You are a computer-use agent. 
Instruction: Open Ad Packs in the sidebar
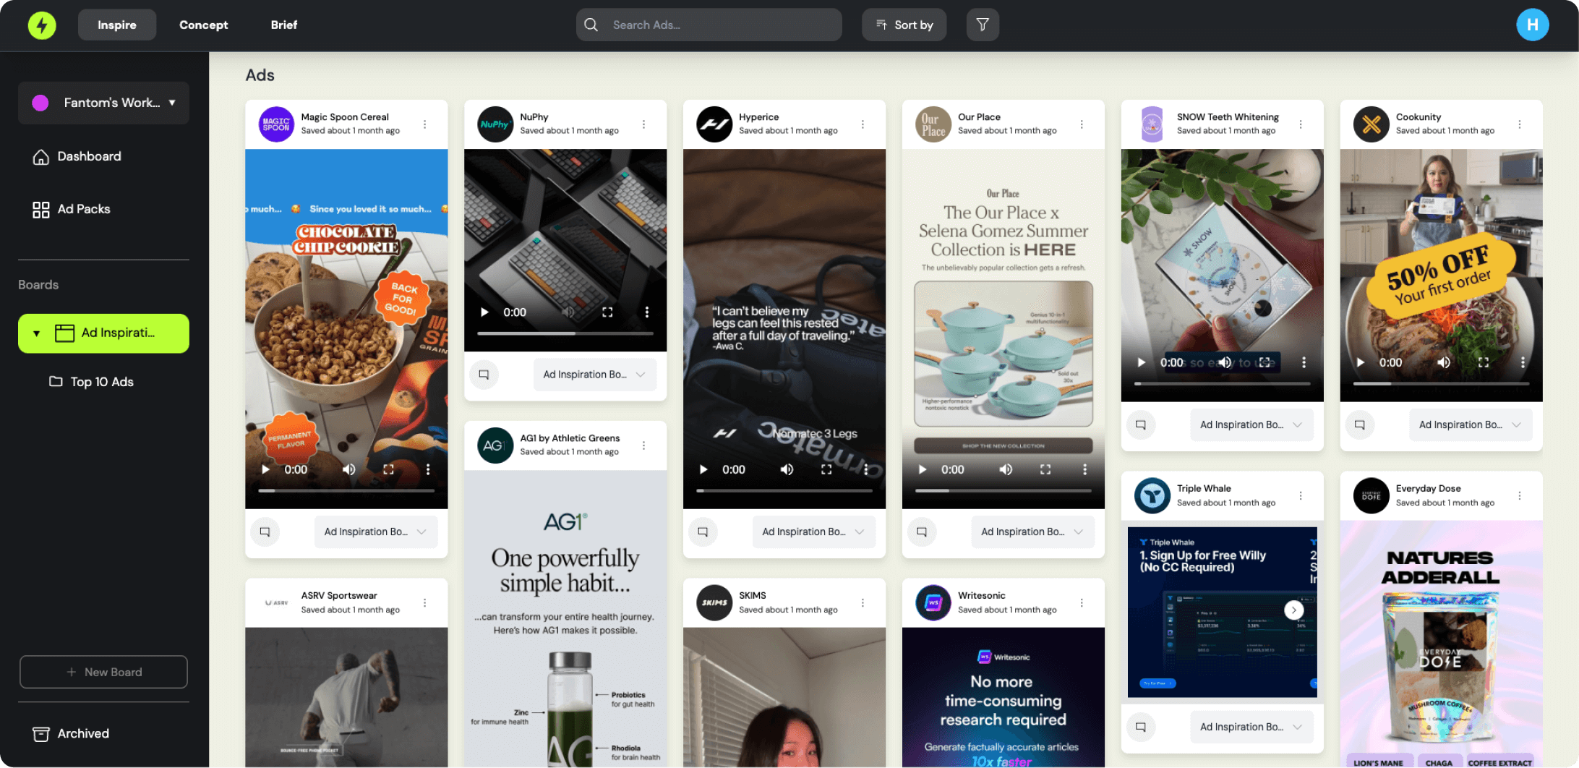tap(72, 210)
